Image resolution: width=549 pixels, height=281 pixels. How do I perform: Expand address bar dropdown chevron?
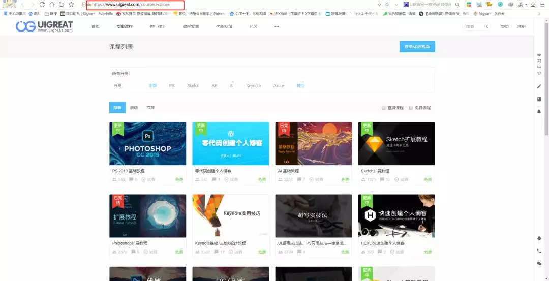(396, 5)
